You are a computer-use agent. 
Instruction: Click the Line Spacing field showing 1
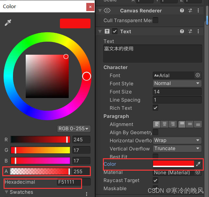[177, 100]
